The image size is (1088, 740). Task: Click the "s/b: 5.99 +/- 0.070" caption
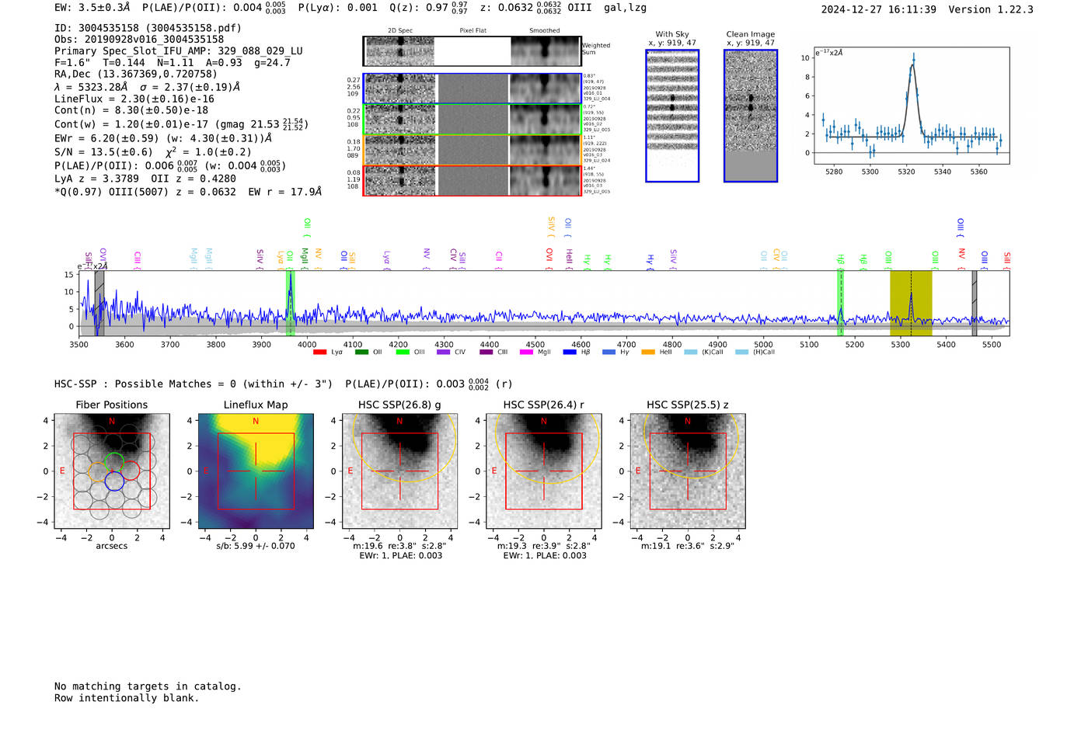[x=256, y=546]
